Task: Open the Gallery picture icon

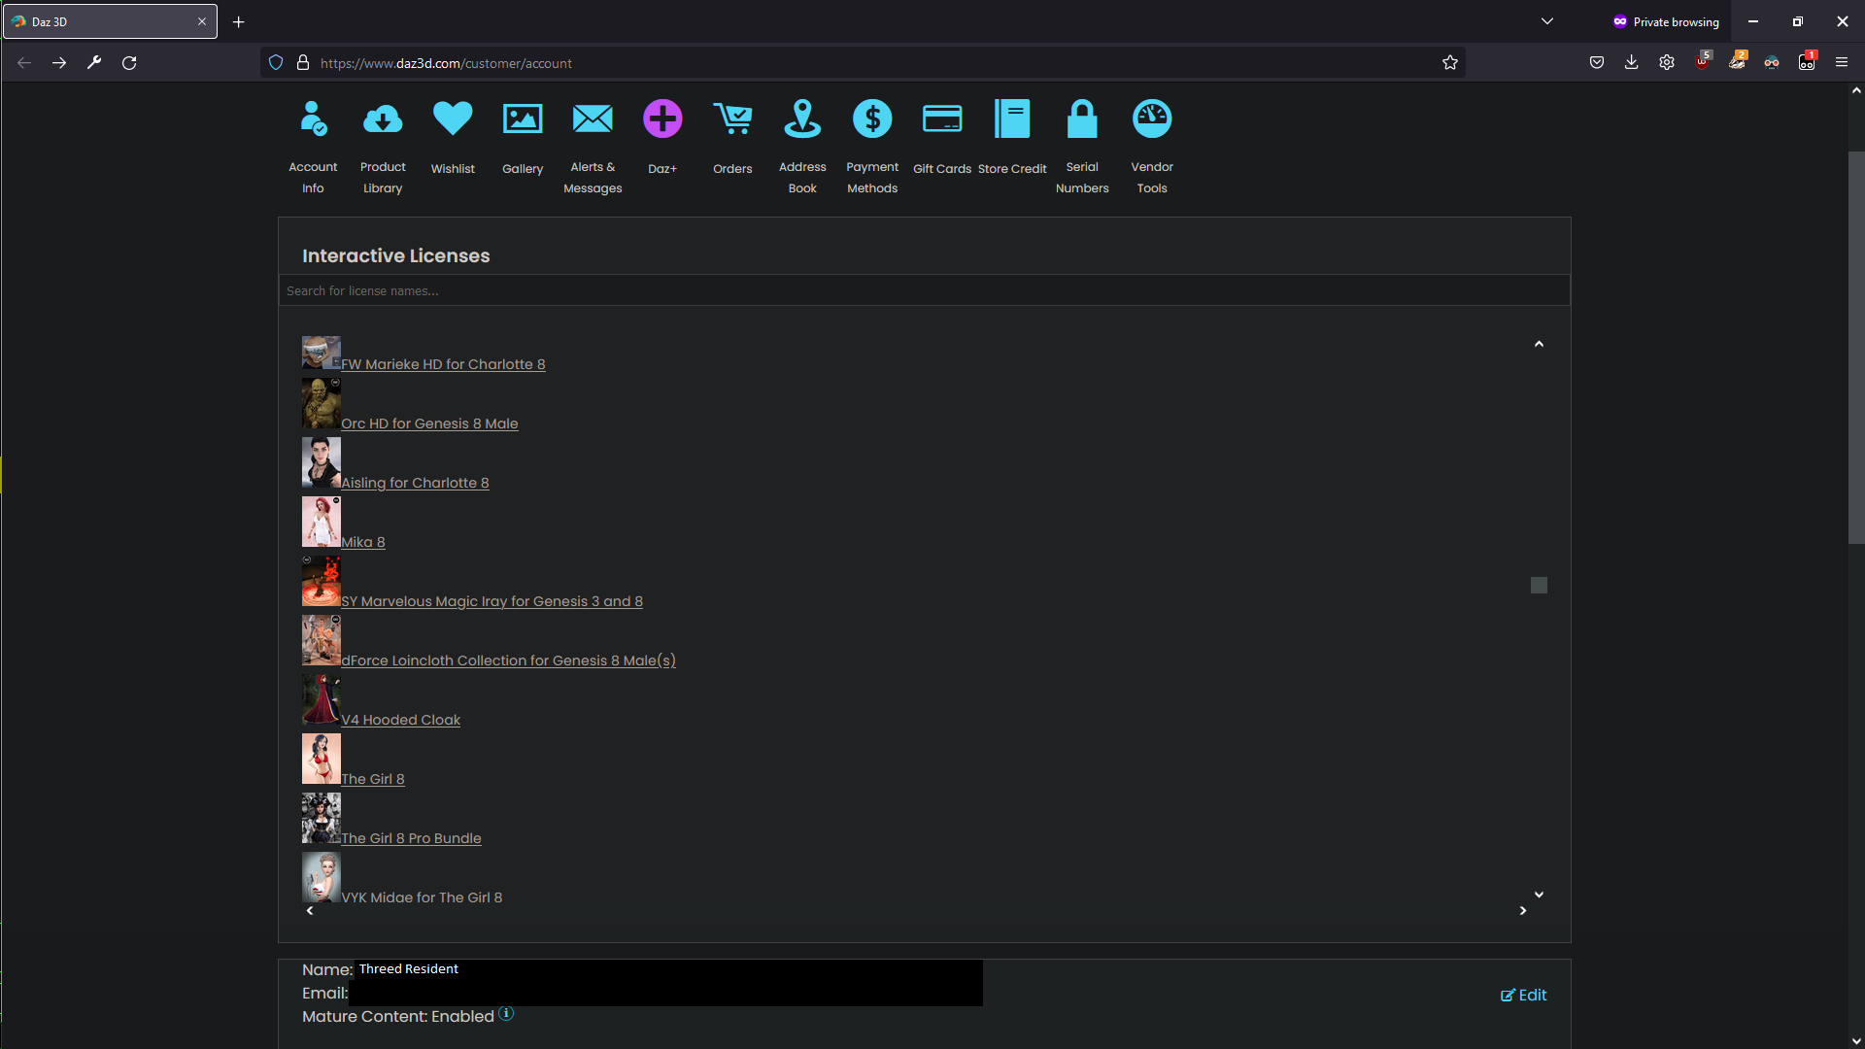Action: click(523, 118)
